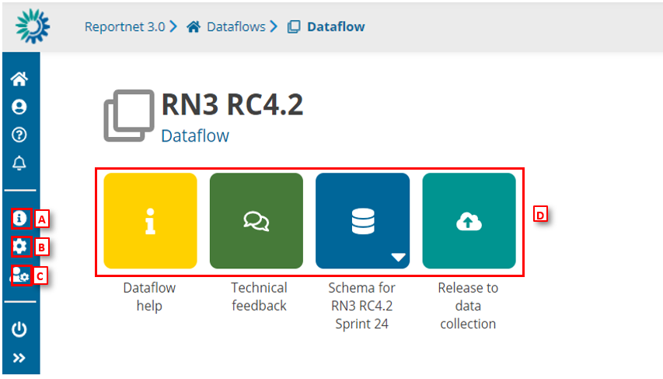Click the blue Schema database tile
This screenshot has width=663, height=379.
click(362, 221)
